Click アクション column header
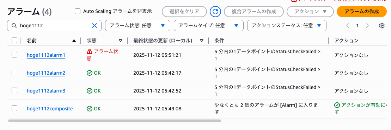Screen dimensions: 391x130 pos(346,41)
